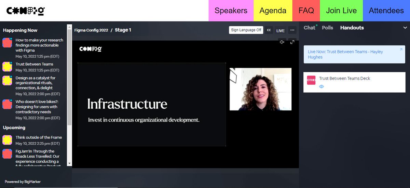
Task: Open session How to make your research findings more actionable
Action: (39, 45)
